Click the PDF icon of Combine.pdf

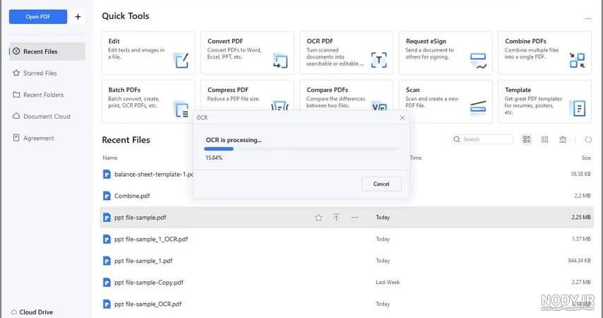coord(107,196)
